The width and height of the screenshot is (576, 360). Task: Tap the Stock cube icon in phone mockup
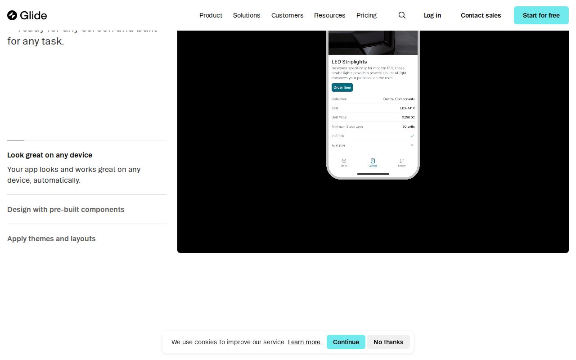tap(344, 161)
